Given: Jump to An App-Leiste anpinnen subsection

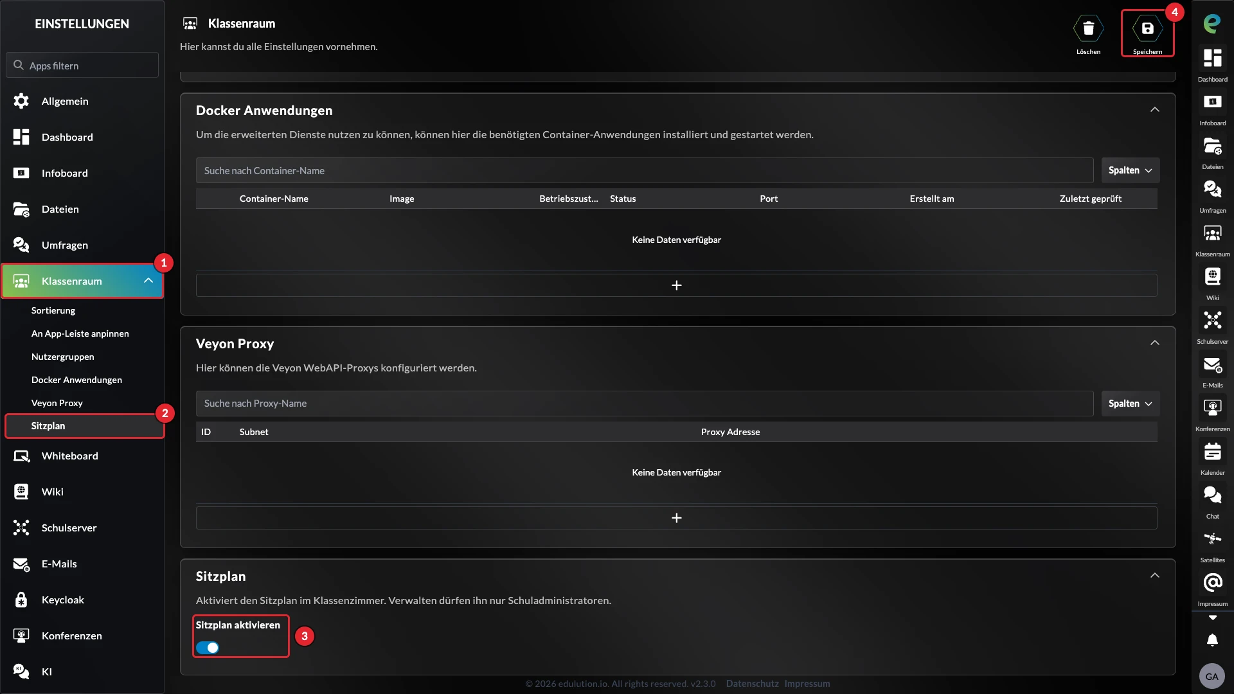Looking at the screenshot, I should (x=80, y=334).
